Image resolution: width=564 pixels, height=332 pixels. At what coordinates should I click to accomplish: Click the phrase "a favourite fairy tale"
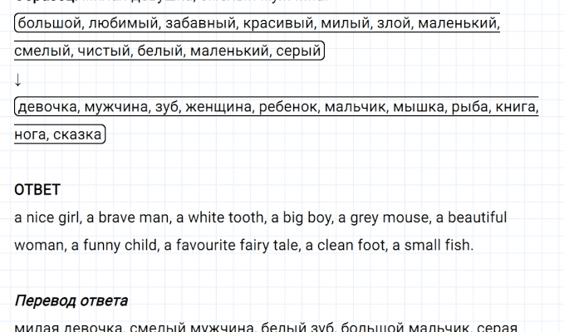[233, 245]
